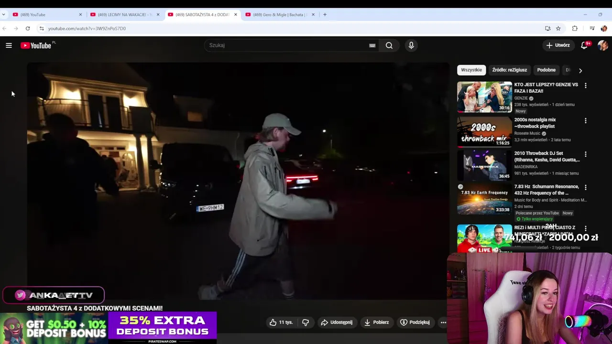Close the LECIMY NA WAKACJE tab

point(158,15)
